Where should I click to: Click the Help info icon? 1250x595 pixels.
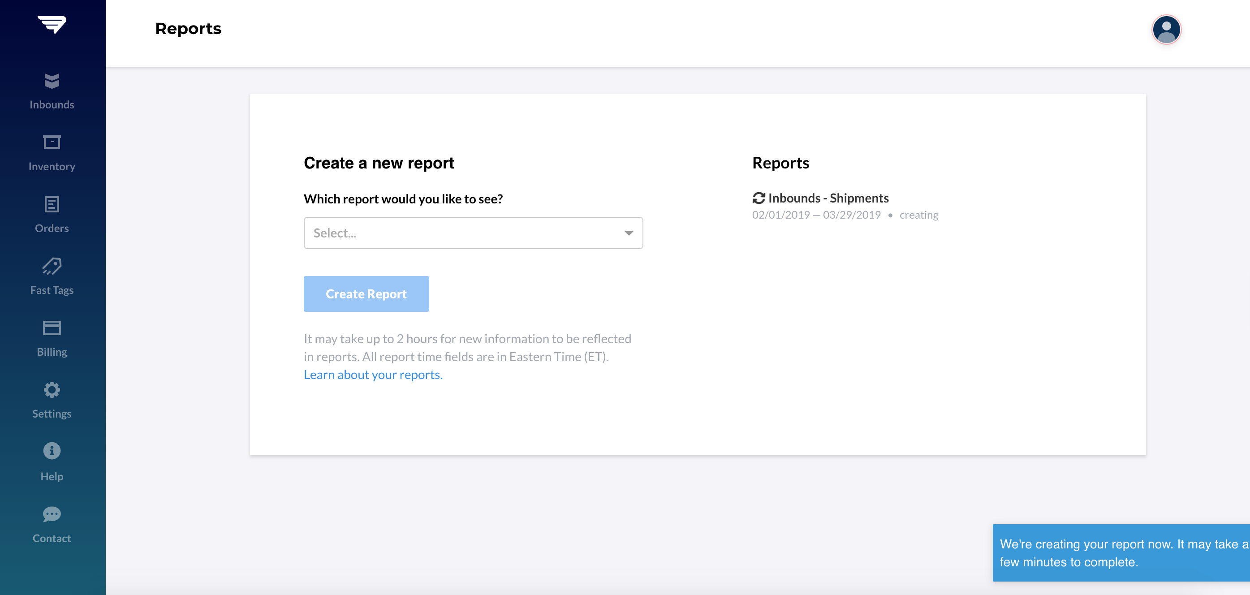click(52, 451)
